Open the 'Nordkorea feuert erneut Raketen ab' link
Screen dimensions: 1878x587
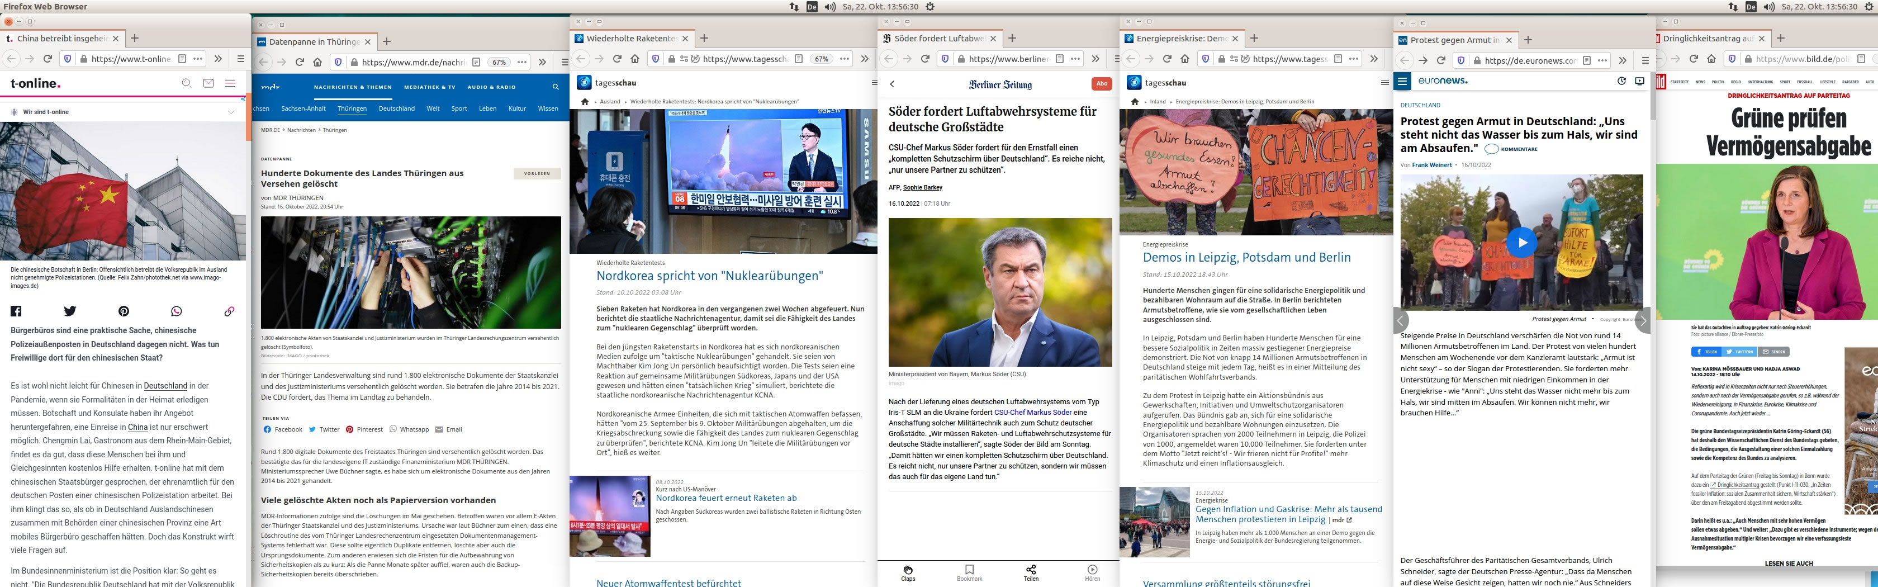point(725,498)
